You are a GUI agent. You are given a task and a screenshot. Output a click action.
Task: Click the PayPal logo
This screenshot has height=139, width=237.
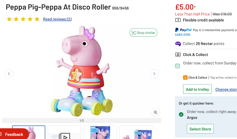click(x=183, y=30)
